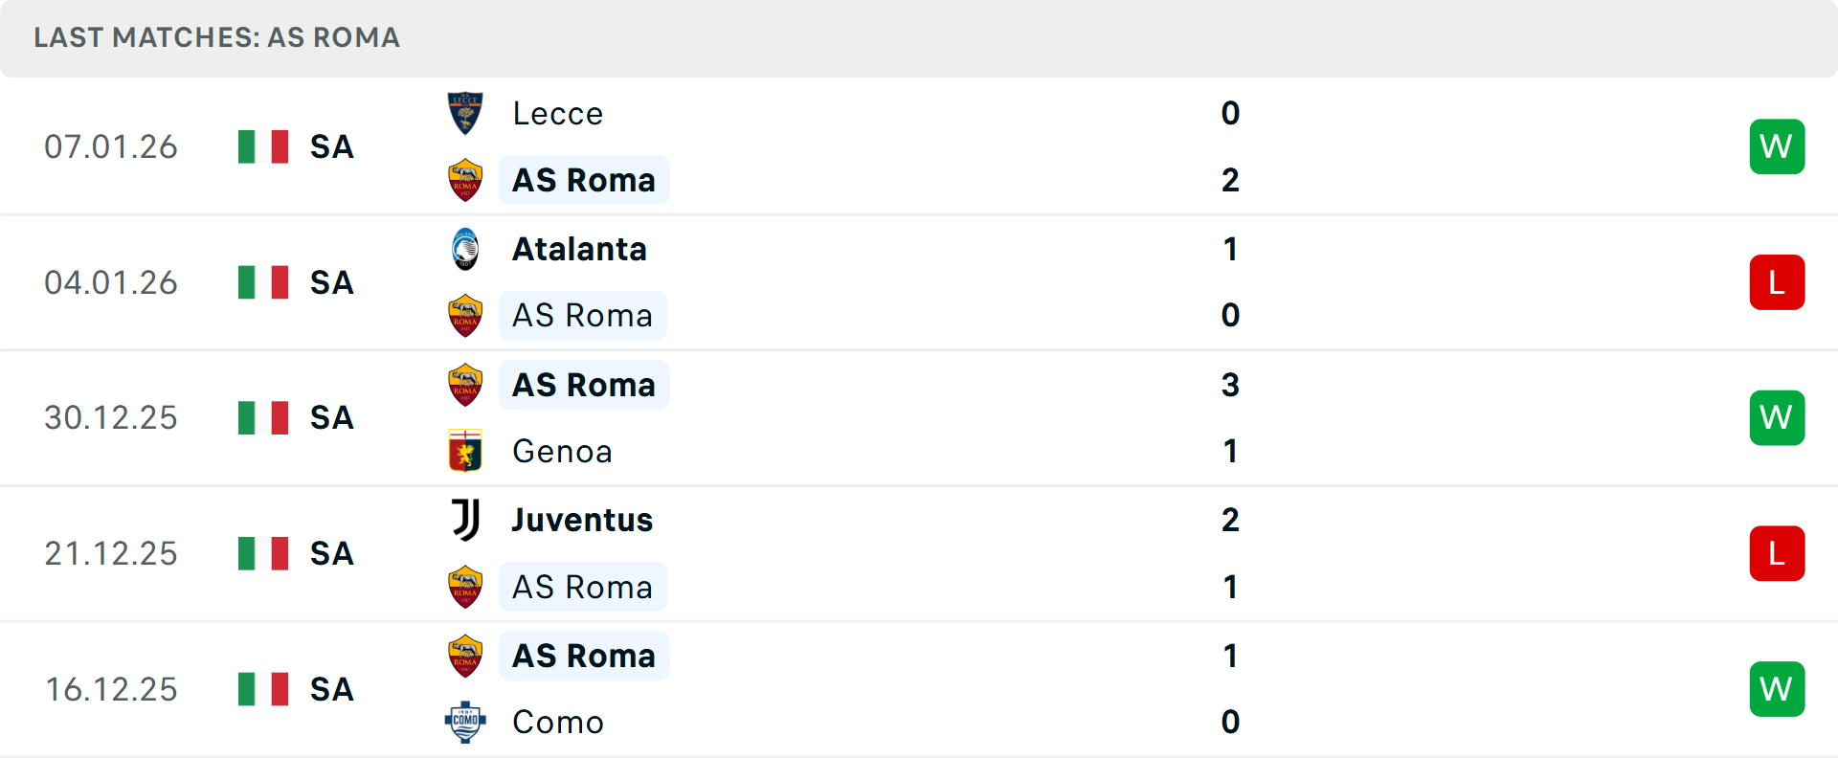Open the Juventus team name link
The height and width of the screenshot is (758, 1838).
[x=582, y=520]
